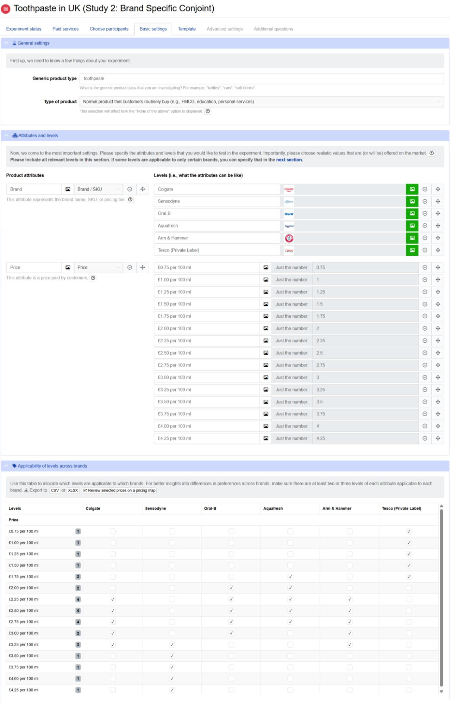Remove the £1.00 per 100 ml price level

coord(425,280)
